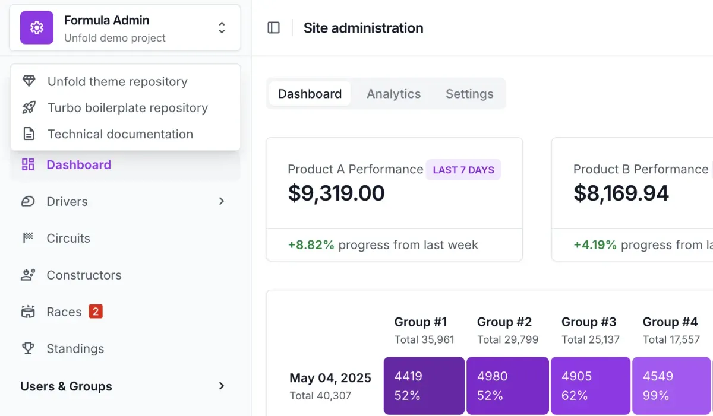Toggle the sidebar collapse icon
This screenshot has height=416, width=713.
(273, 28)
